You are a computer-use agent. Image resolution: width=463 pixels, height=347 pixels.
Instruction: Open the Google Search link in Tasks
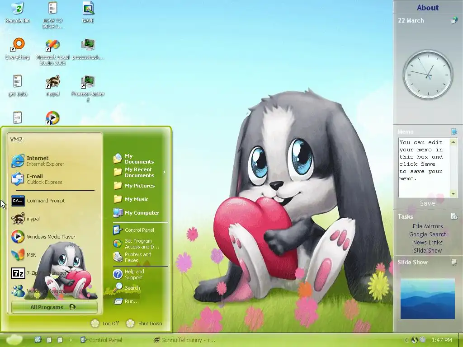pyautogui.click(x=428, y=234)
